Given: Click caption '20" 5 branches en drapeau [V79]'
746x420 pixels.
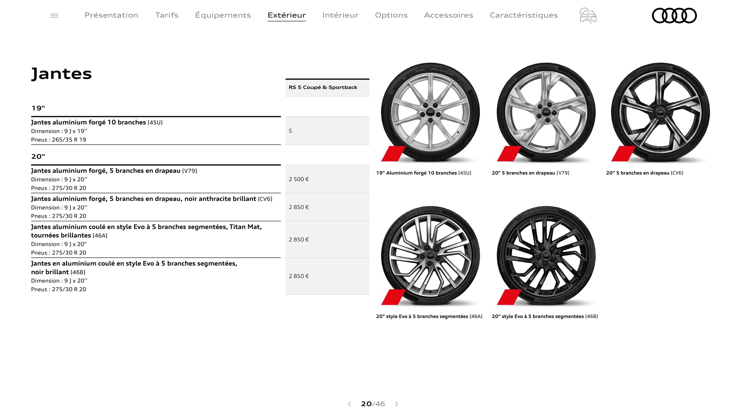Looking at the screenshot, I should click(531, 173).
